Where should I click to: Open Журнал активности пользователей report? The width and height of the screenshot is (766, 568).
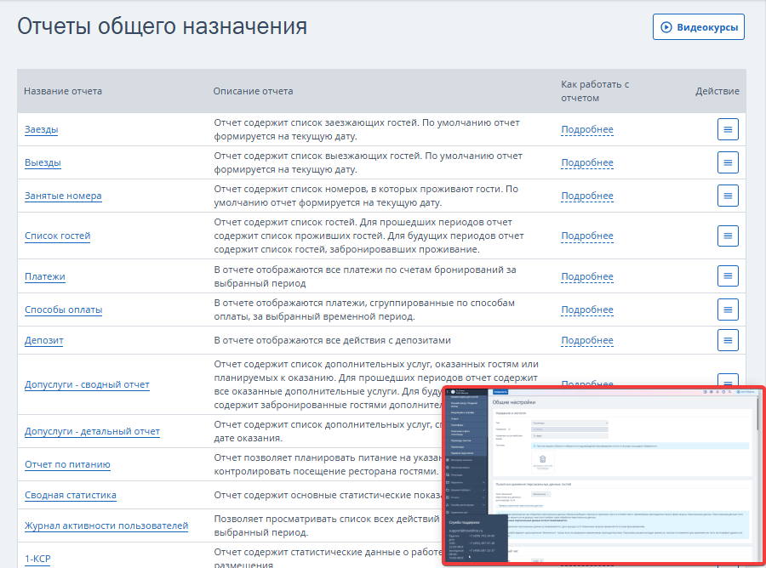tap(106, 525)
